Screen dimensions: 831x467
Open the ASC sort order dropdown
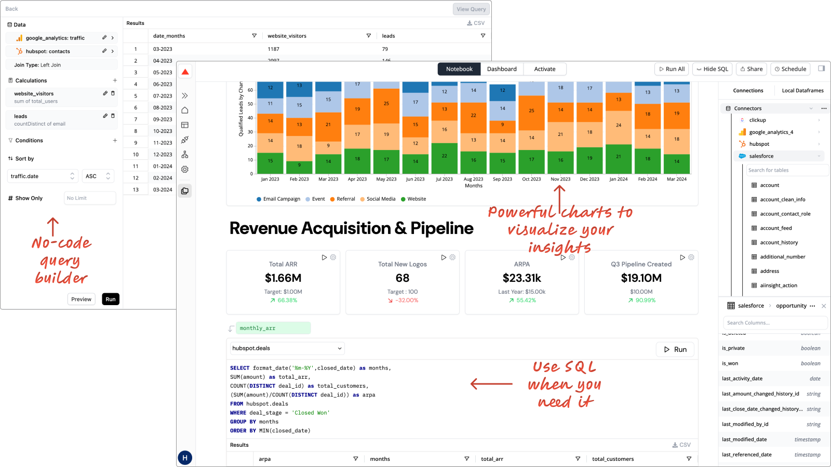point(98,176)
